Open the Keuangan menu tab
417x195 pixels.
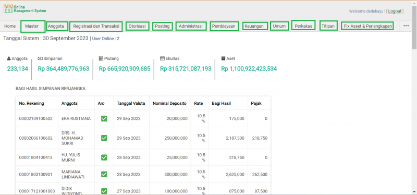point(255,26)
